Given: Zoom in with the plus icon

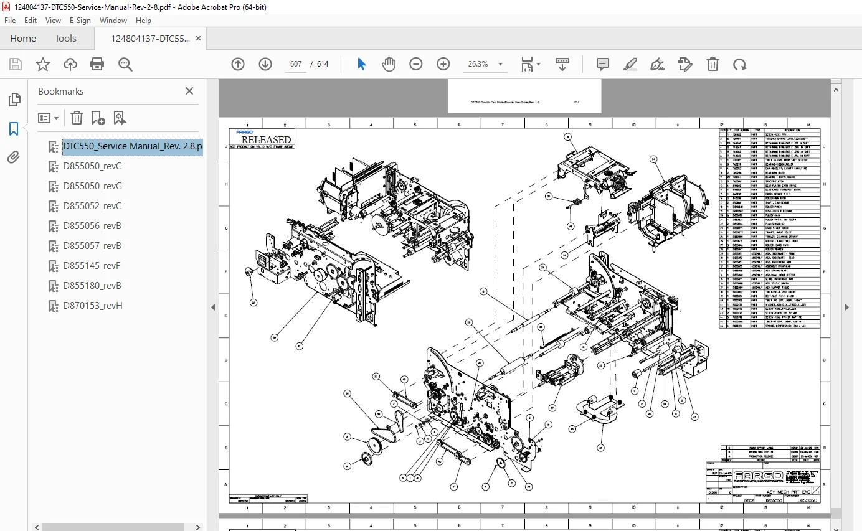Looking at the screenshot, I should 443,64.
